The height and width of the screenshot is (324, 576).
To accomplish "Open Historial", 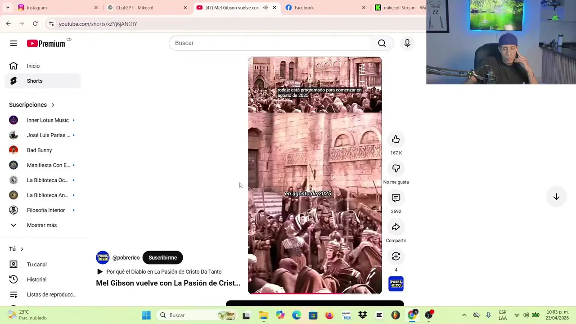I will tap(42, 279).
